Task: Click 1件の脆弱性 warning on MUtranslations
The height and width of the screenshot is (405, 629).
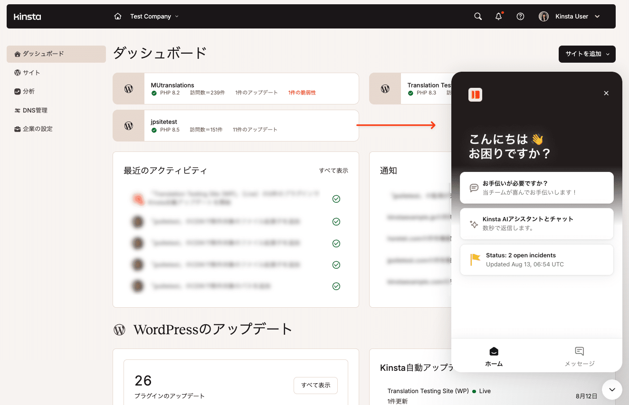Action: coord(302,93)
